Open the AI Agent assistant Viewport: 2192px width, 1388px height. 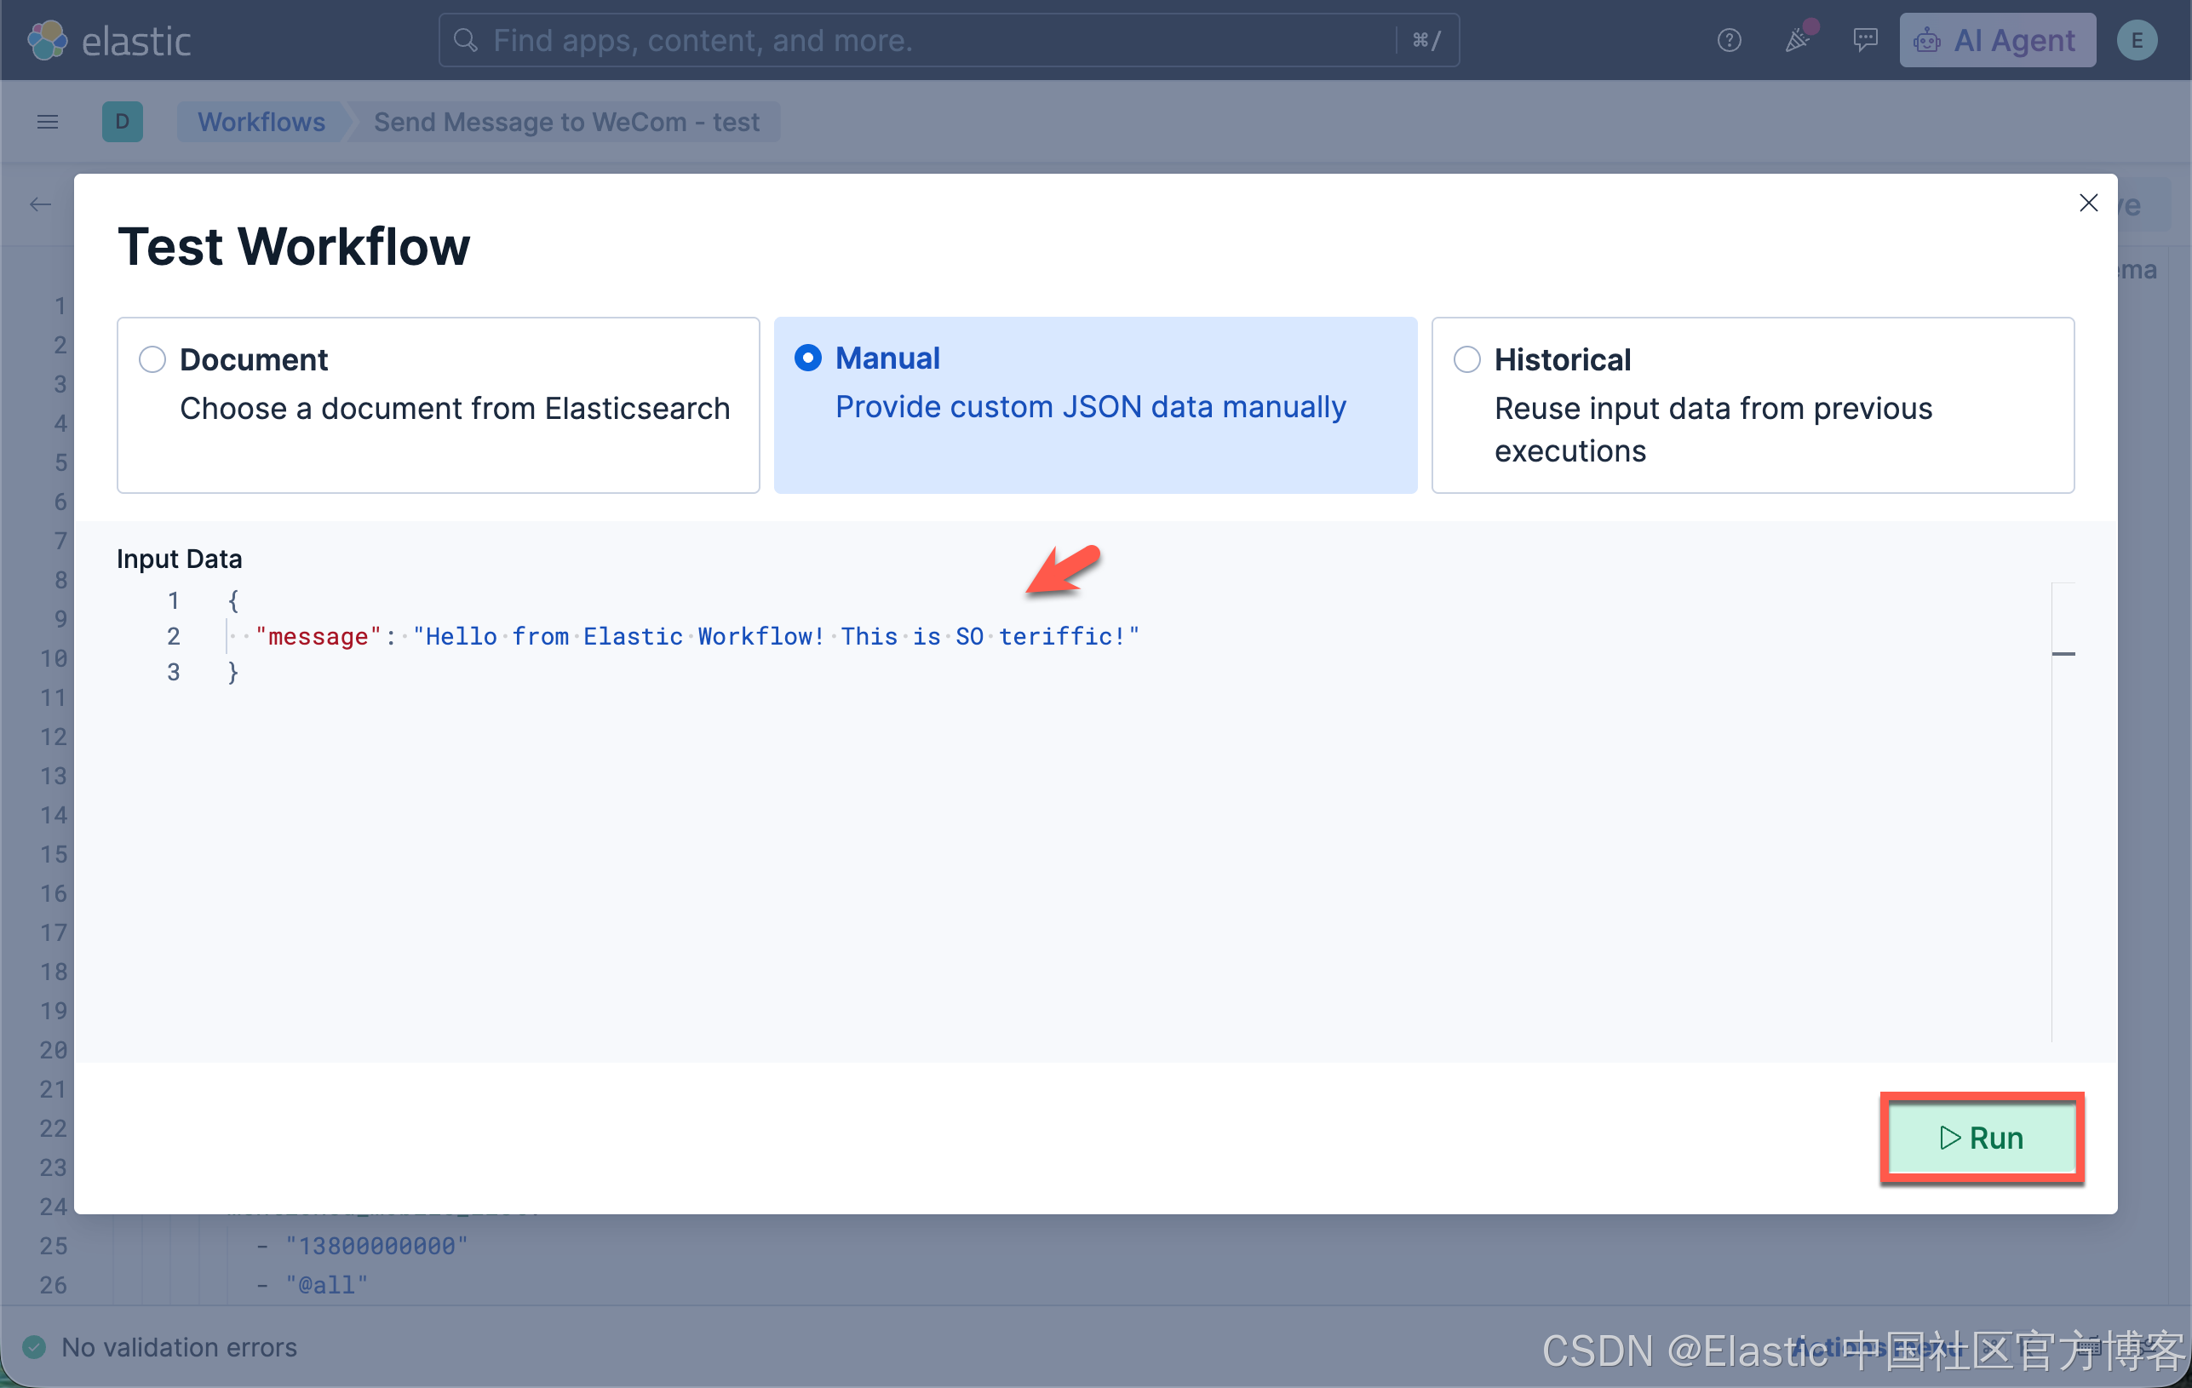(1997, 40)
